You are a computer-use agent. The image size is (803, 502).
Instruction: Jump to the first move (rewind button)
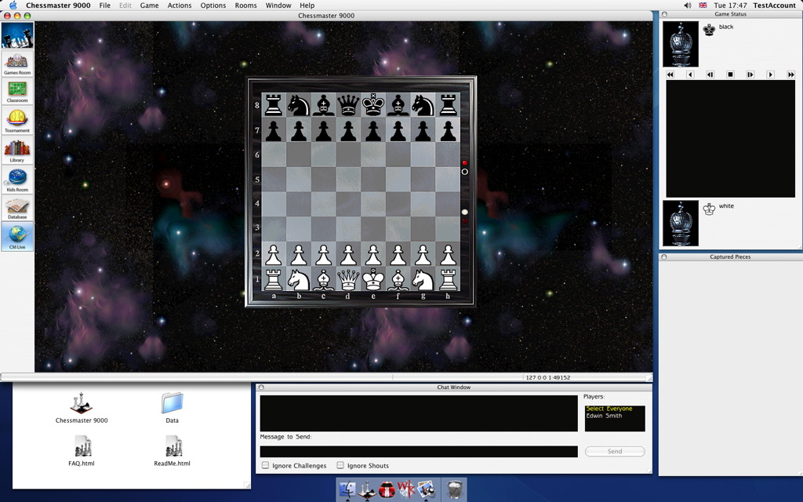click(670, 75)
